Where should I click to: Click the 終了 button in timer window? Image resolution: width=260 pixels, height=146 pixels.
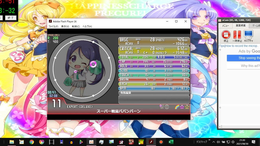coord(11,18)
